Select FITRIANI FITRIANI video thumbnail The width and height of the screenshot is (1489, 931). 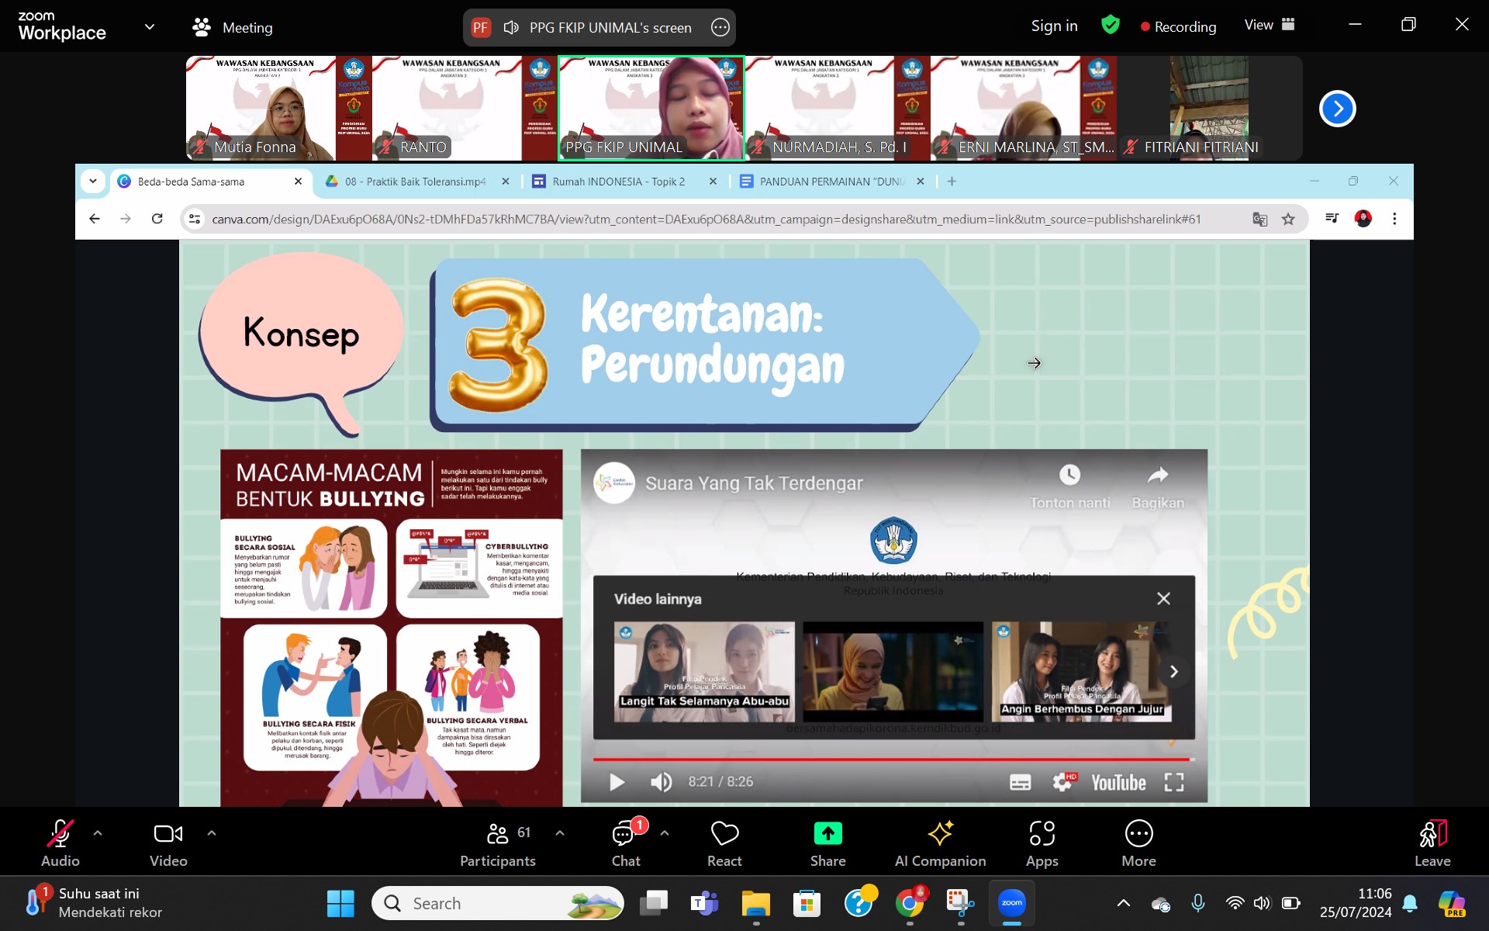tap(1210, 108)
